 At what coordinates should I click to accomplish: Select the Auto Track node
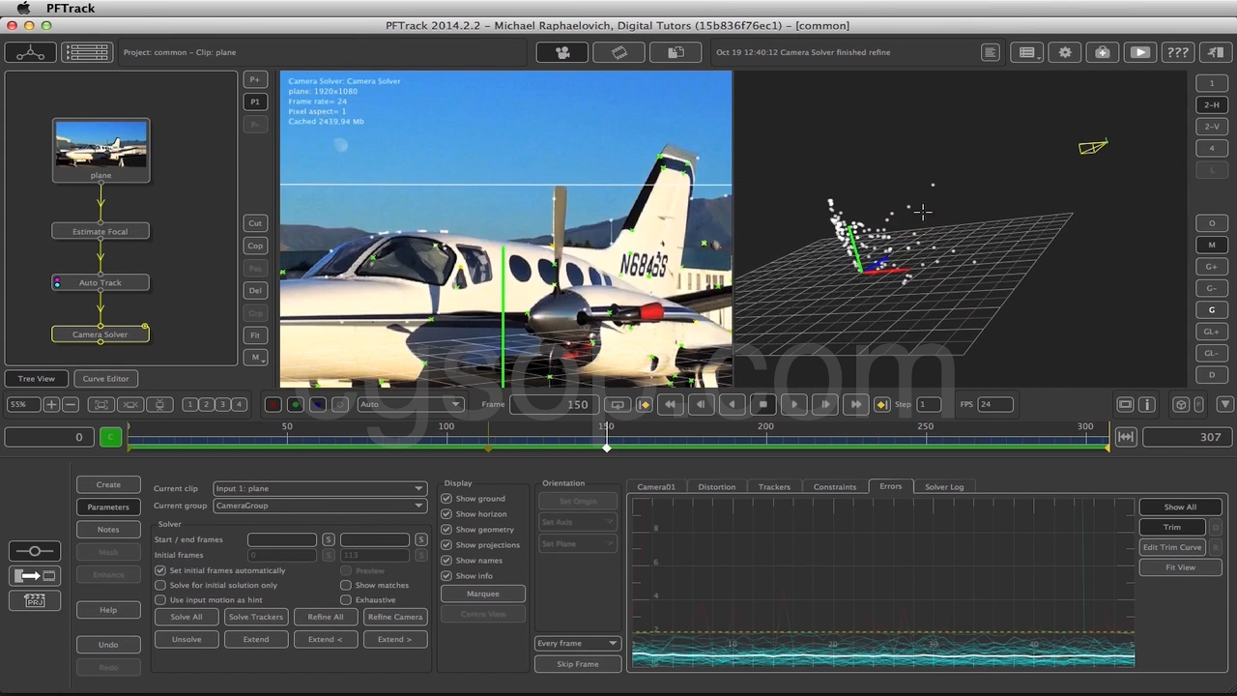101,282
